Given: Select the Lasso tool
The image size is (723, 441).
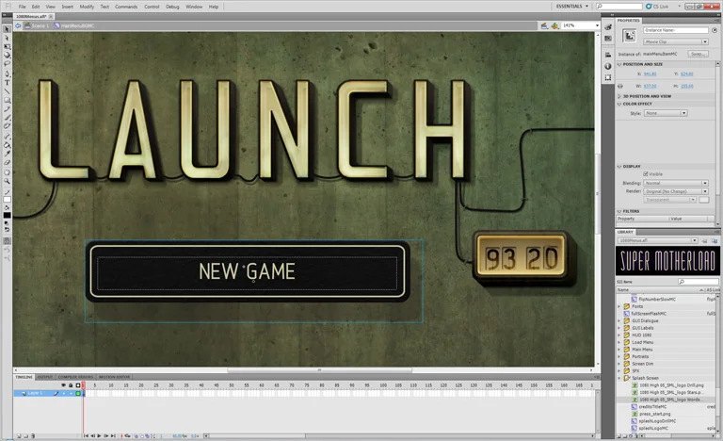Looking at the screenshot, I should coord(7,63).
